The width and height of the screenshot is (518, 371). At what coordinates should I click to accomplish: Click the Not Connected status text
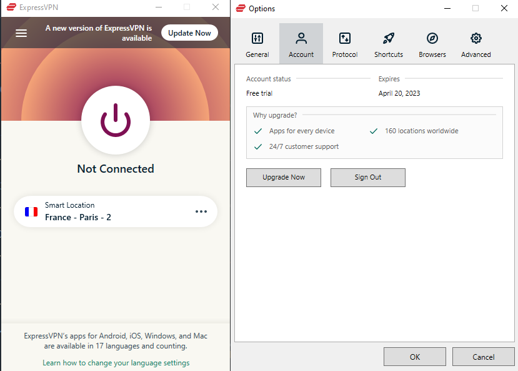point(116,169)
